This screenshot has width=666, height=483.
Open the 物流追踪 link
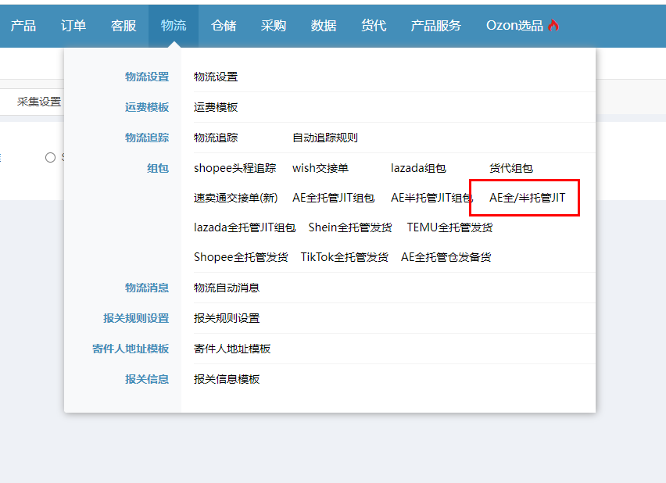[216, 138]
